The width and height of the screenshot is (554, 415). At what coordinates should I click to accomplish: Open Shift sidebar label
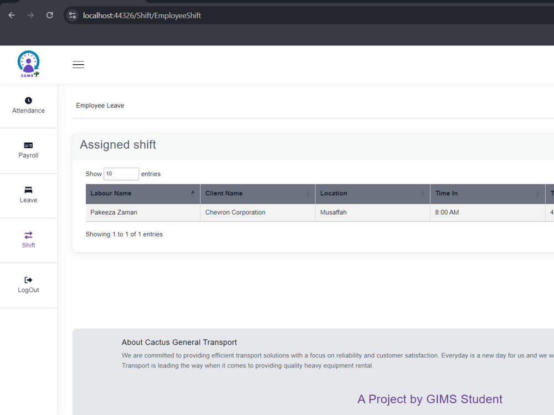pyautogui.click(x=28, y=245)
